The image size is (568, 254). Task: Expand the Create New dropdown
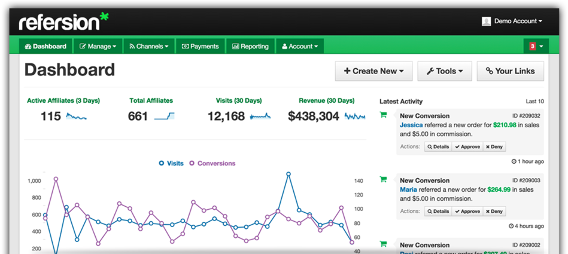(x=373, y=71)
